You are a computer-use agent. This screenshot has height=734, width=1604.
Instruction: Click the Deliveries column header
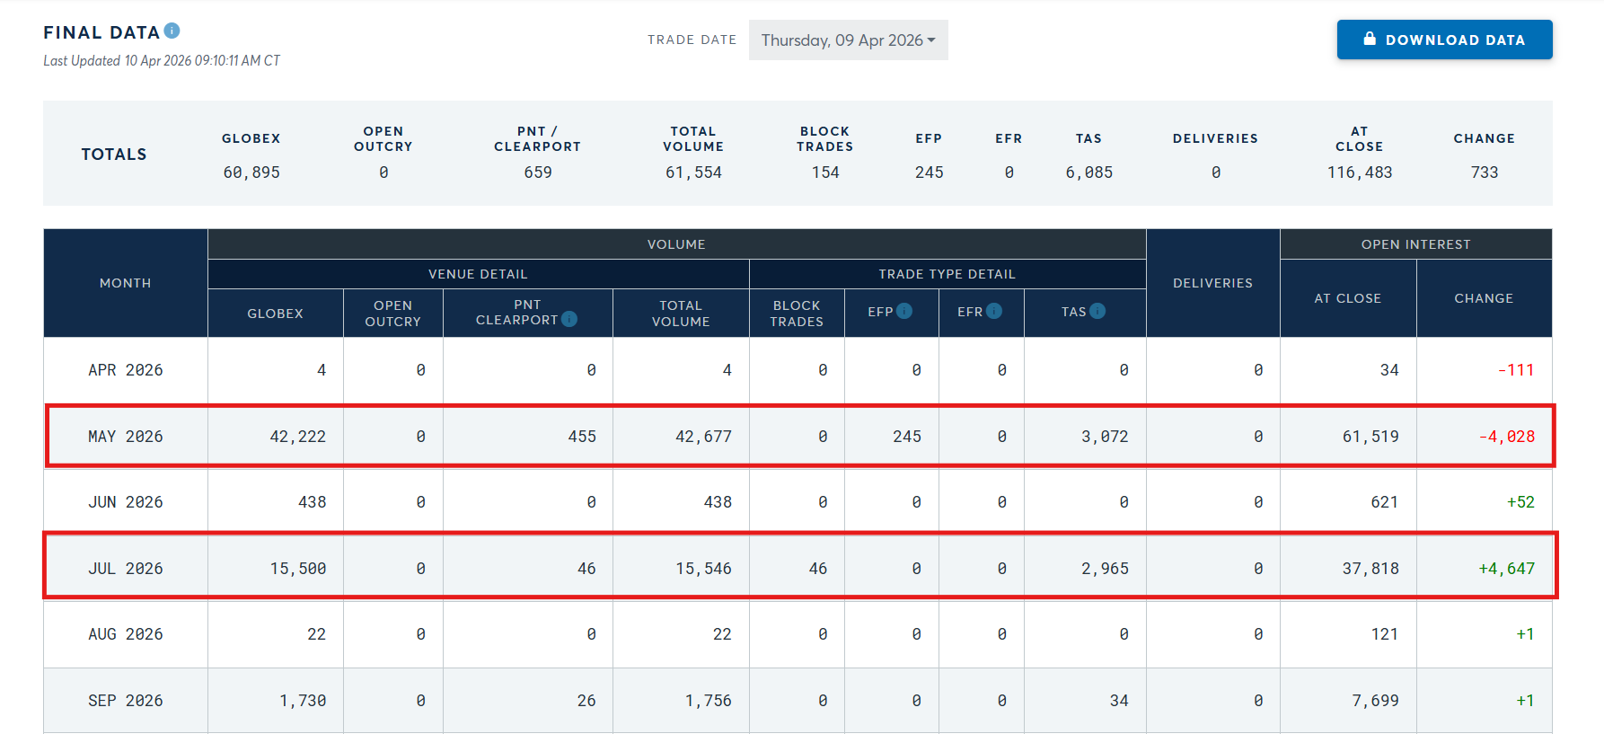pyautogui.click(x=1212, y=283)
